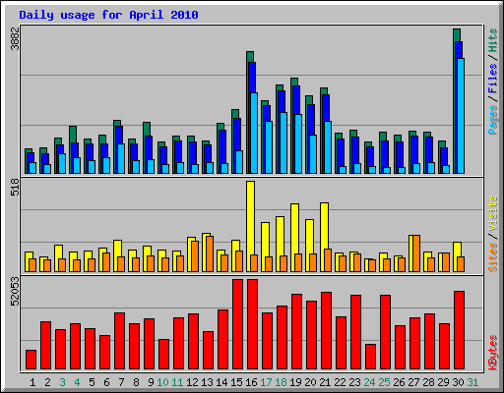Click day 25 on the x-axis
This screenshot has height=393, width=504.
coord(384,382)
